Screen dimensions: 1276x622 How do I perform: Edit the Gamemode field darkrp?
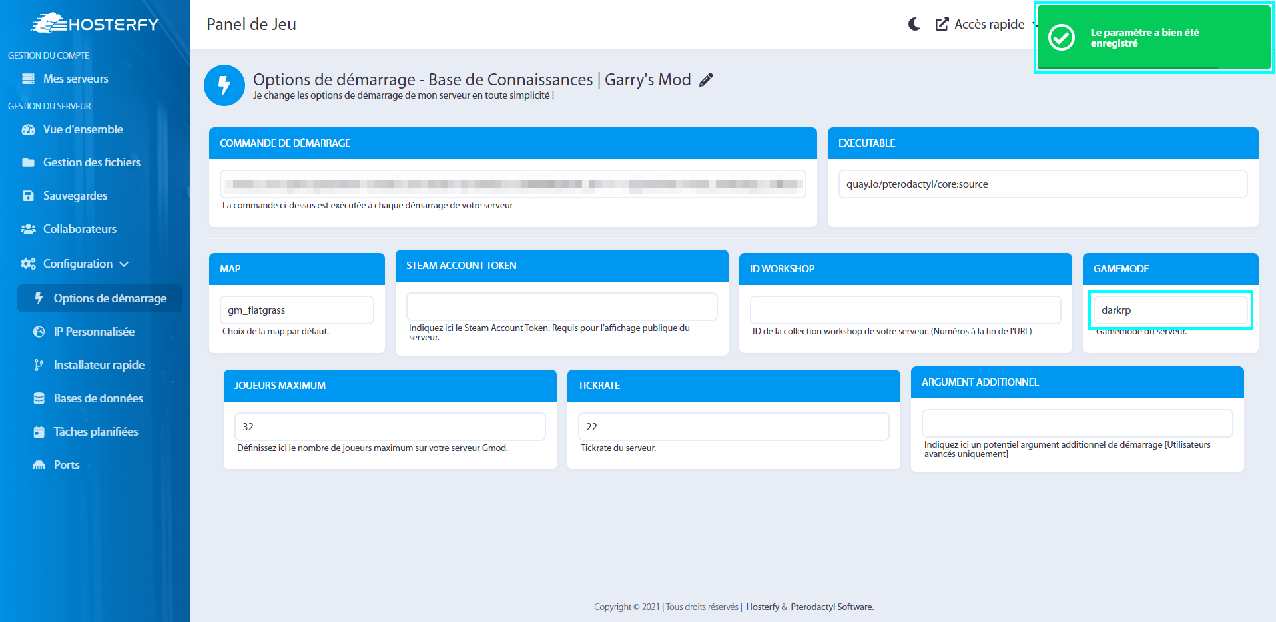(x=1170, y=310)
